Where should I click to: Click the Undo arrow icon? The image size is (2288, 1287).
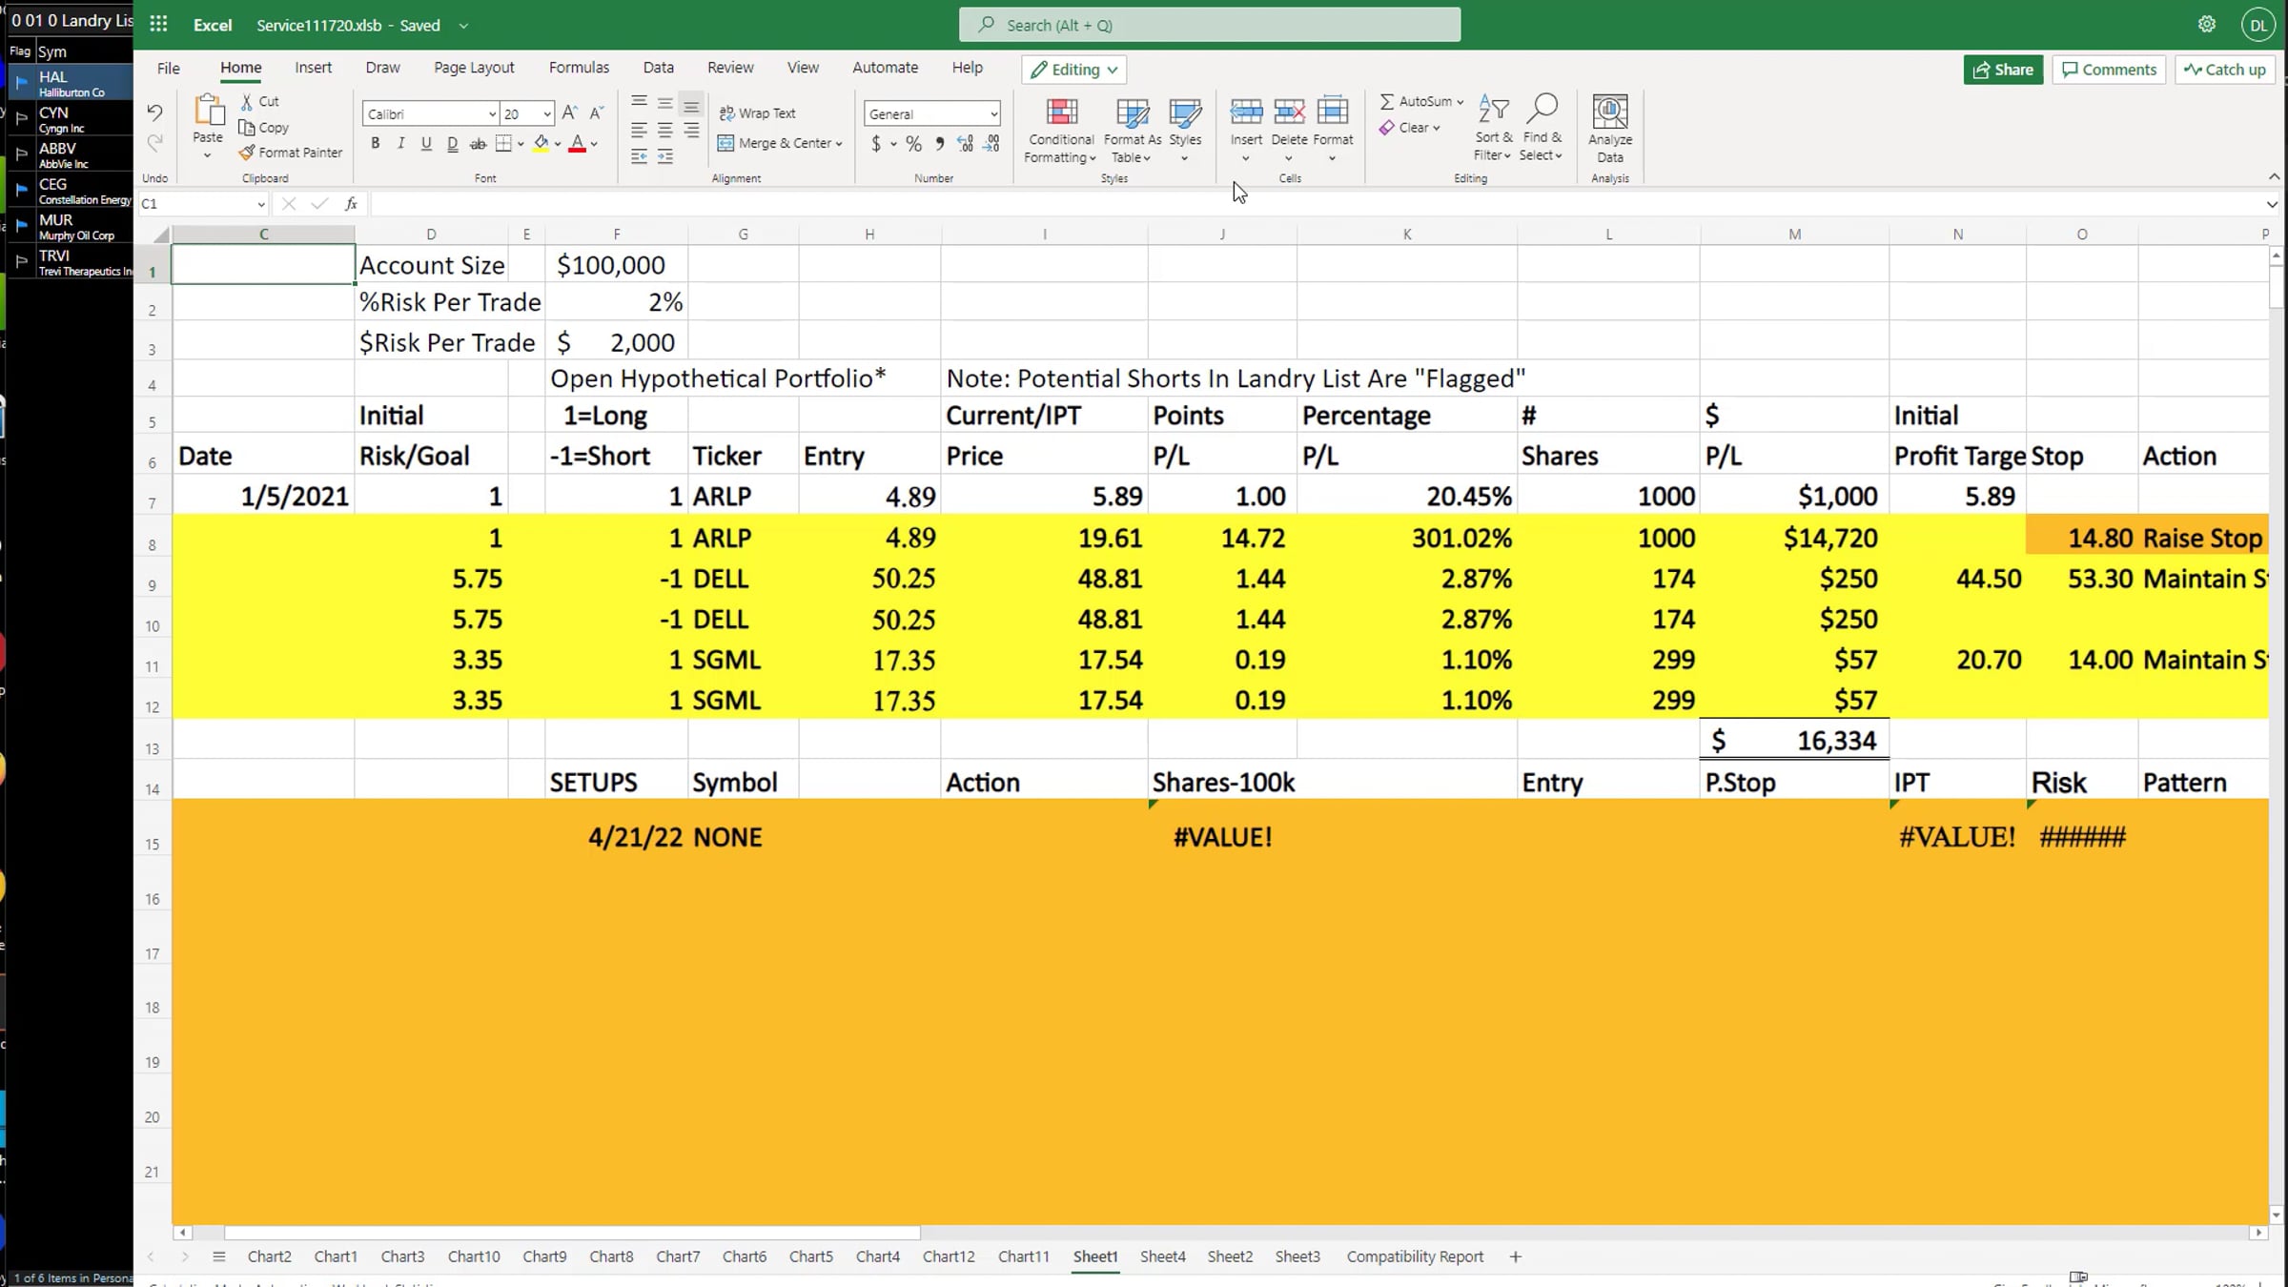[154, 112]
